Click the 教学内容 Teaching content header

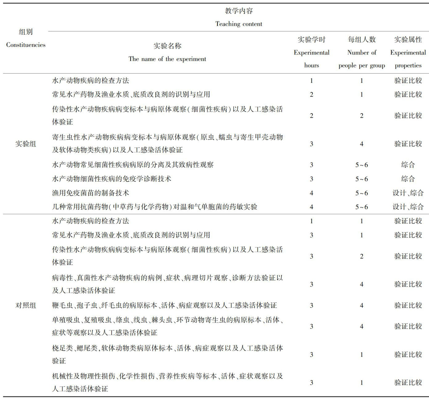(239, 17)
